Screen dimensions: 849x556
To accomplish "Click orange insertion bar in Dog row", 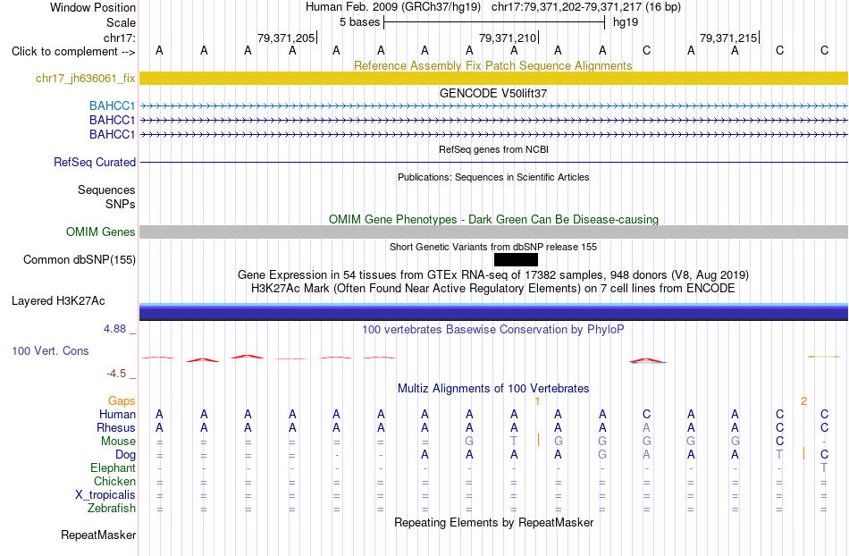I will pyautogui.click(x=803, y=454).
